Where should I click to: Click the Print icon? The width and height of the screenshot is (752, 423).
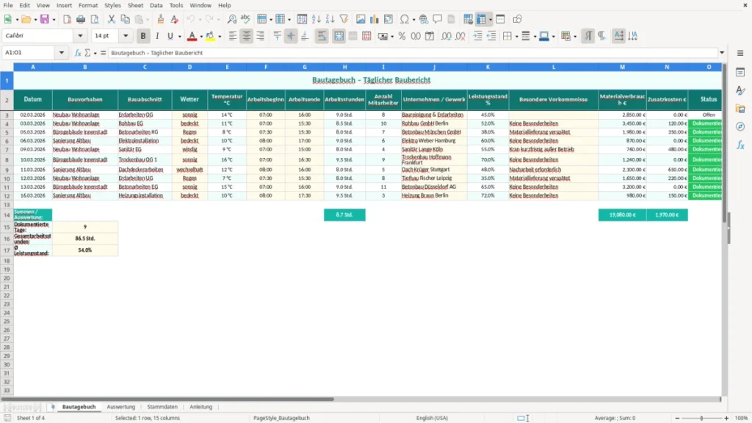click(81, 19)
